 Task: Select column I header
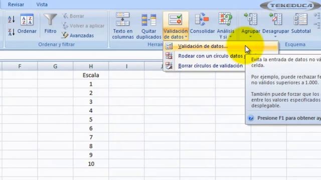tap(126, 66)
